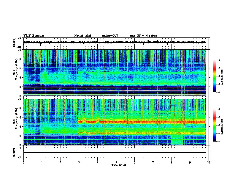Click the "-3" label on ch.1 colorbar
This screenshot has width=235, height=182.
219,60
